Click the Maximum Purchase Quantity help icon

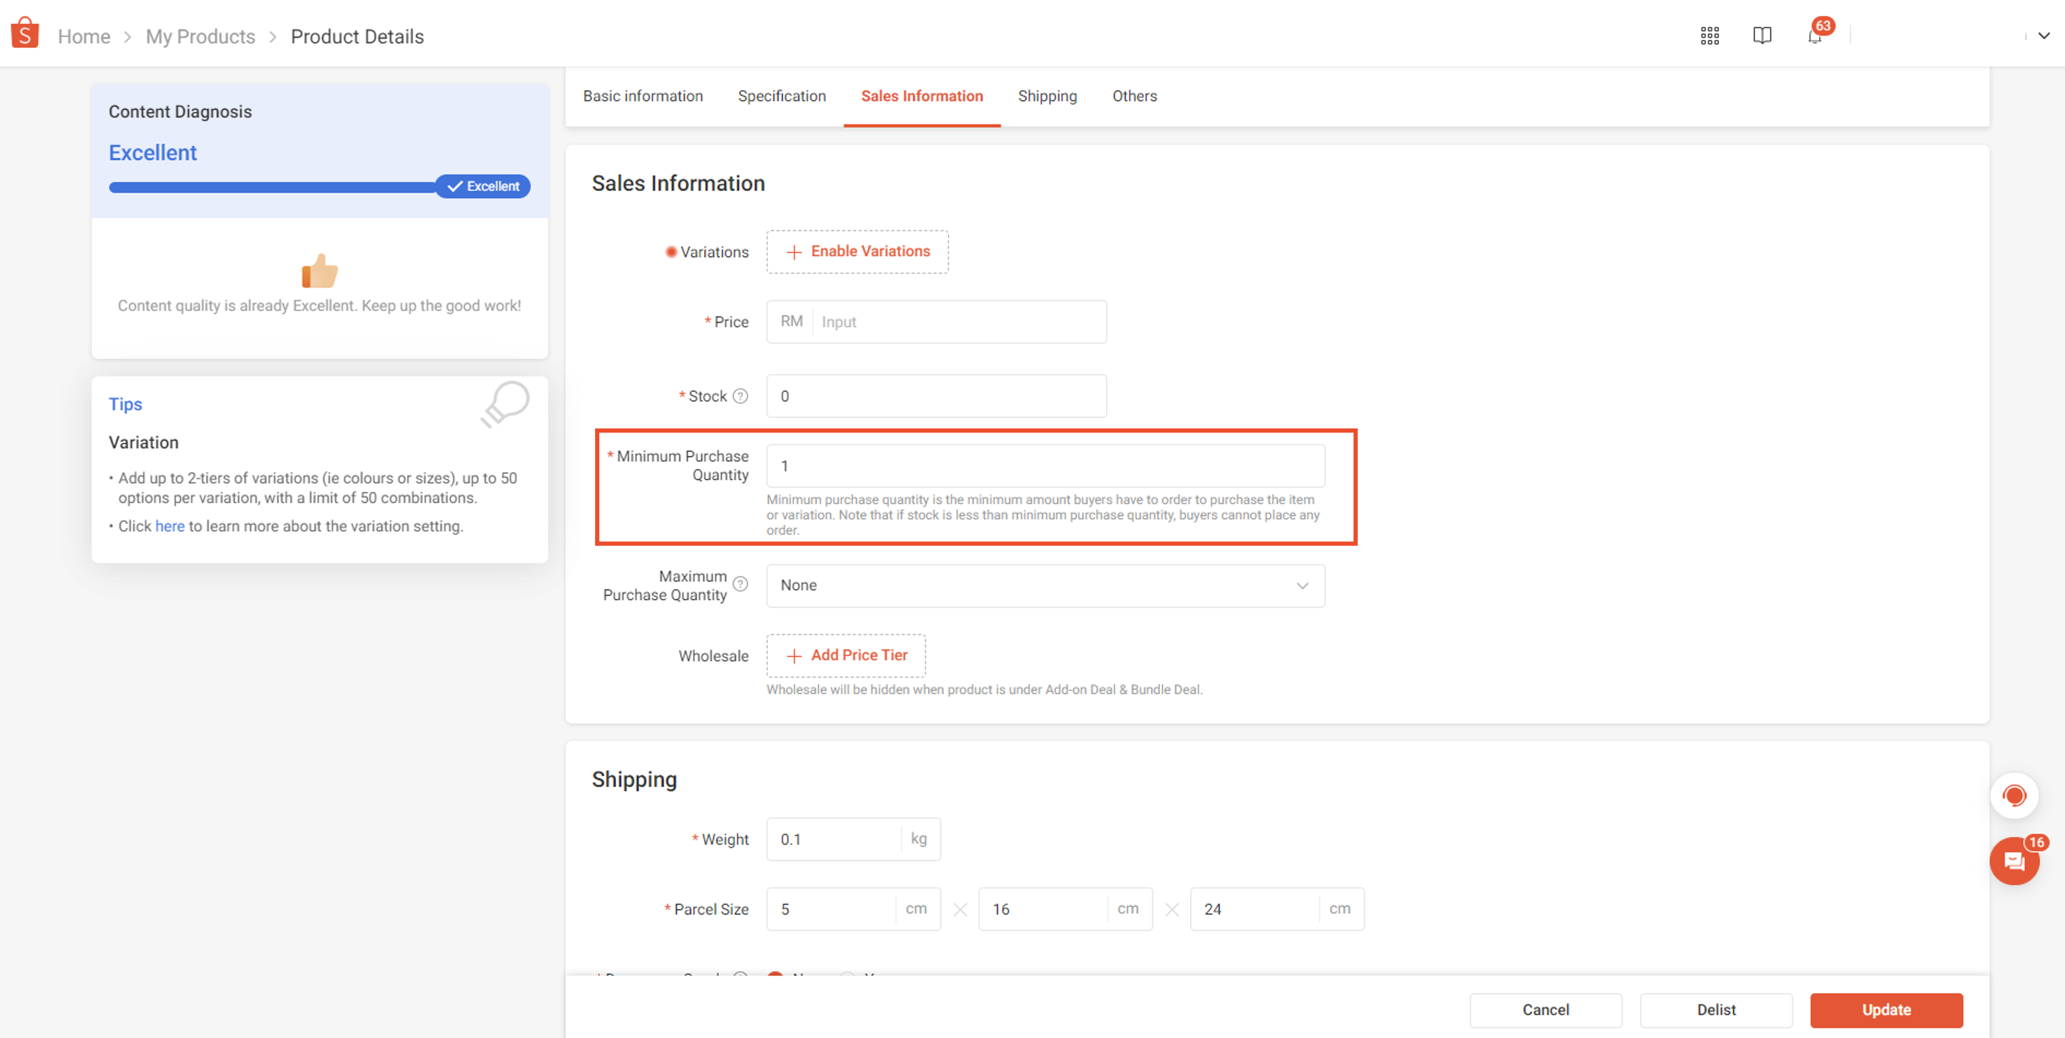pos(741,584)
